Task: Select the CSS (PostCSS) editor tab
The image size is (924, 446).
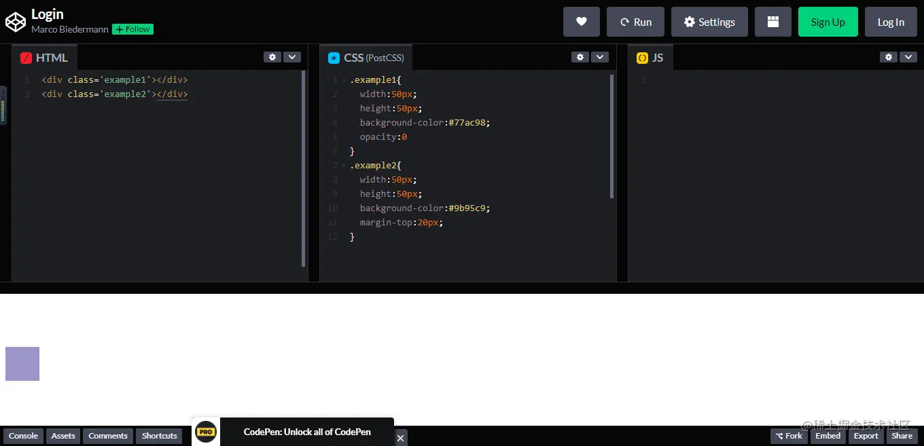Action: 366,58
